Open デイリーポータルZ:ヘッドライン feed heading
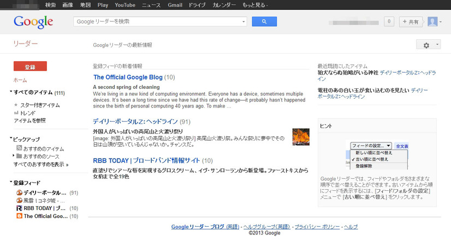This screenshot has width=451, height=241. (135, 122)
